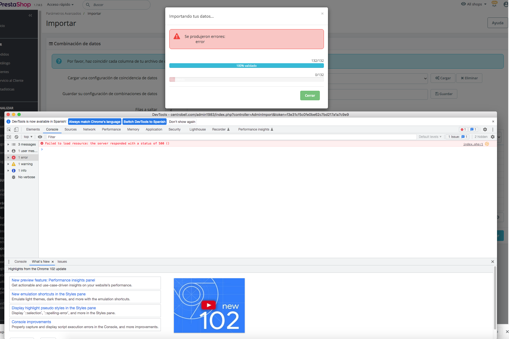Click the Cerrar button in the import dialog
The height and width of the screenshot is (339, 509).
tap(310, 95)
